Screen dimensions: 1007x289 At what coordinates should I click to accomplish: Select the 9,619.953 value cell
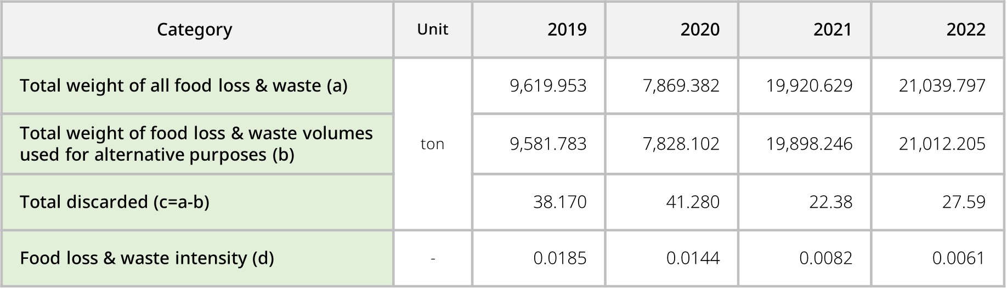point(548,86)
